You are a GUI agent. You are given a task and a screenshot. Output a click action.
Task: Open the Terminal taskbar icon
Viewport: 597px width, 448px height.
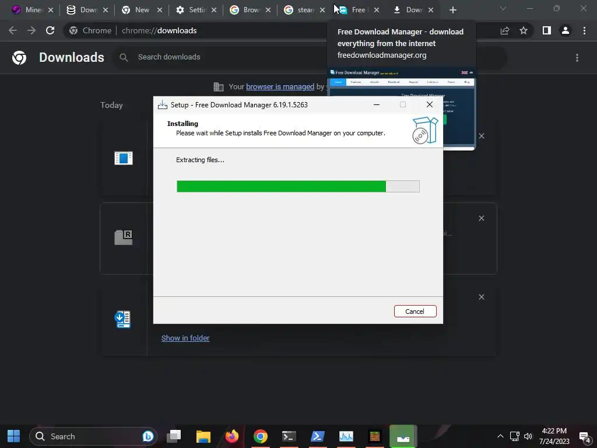pyautogui.click(x=289, y=436)
